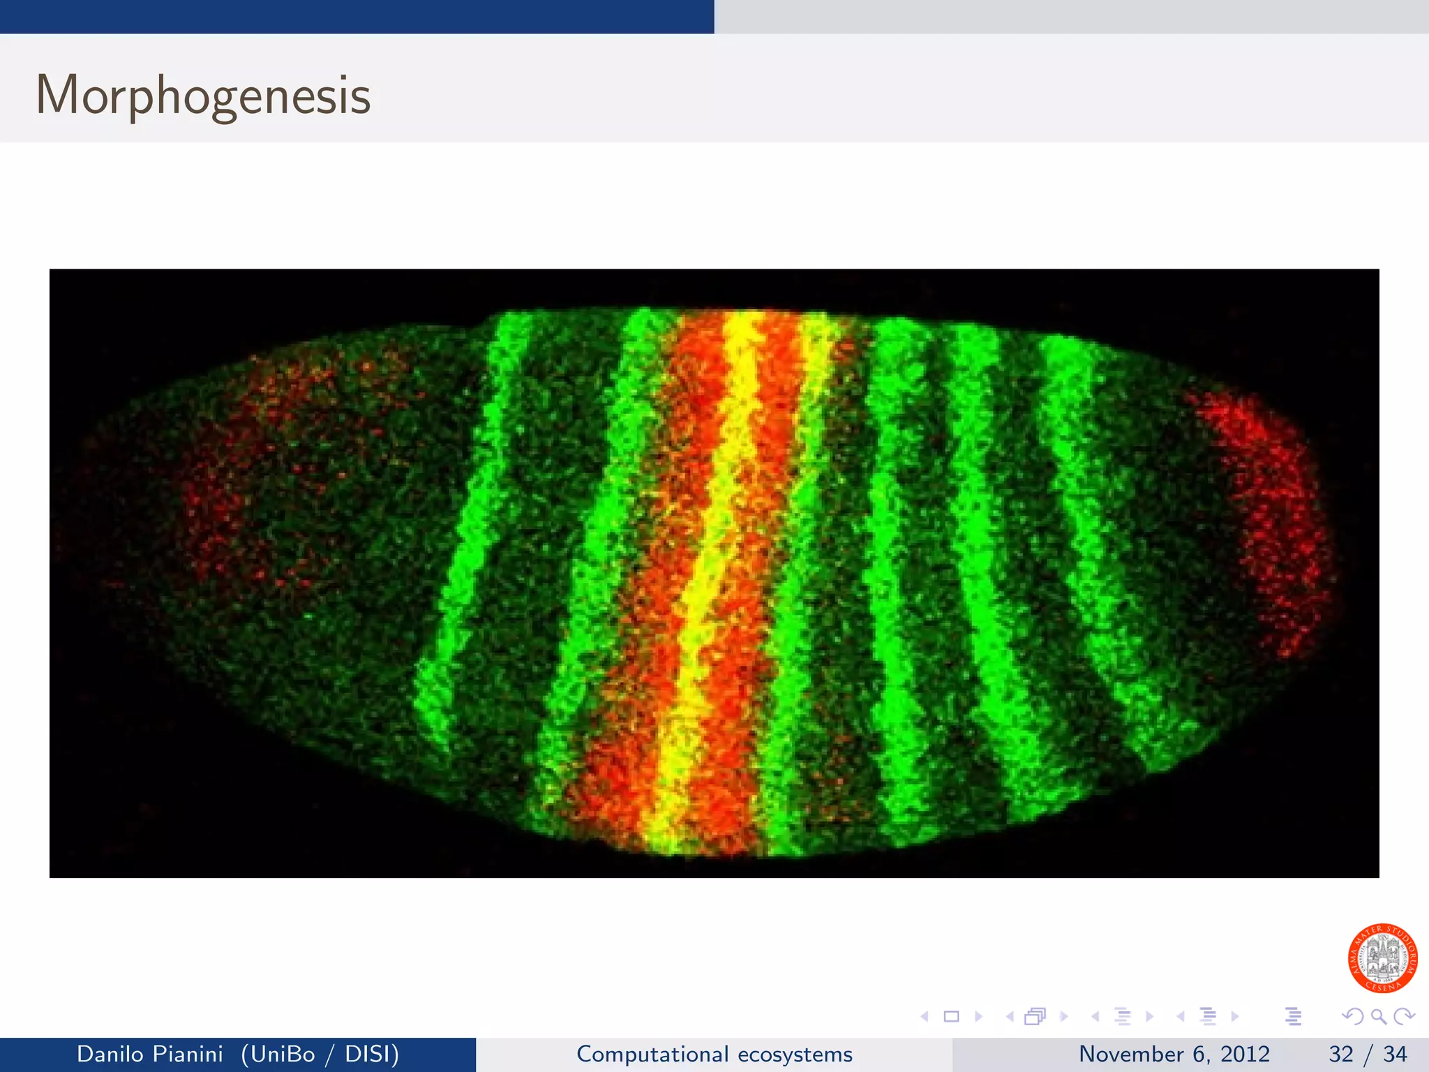Click the slide rectangle icon
This screenshot has width=1429, height=1072.
pyautogui.click(x=951, y=1017)
